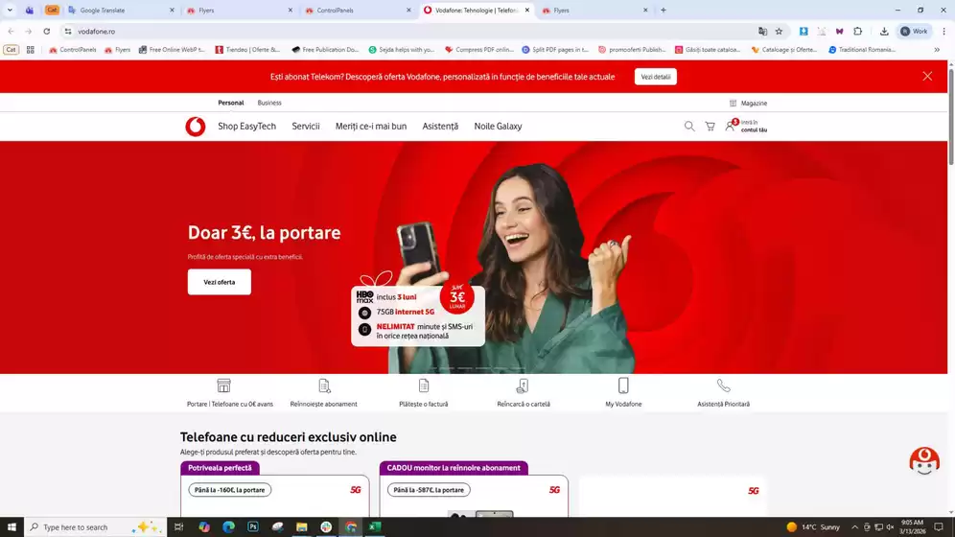
Task: Open the Chrome three-dot menu
Action: pyautogui.click(x=943, y=31)
